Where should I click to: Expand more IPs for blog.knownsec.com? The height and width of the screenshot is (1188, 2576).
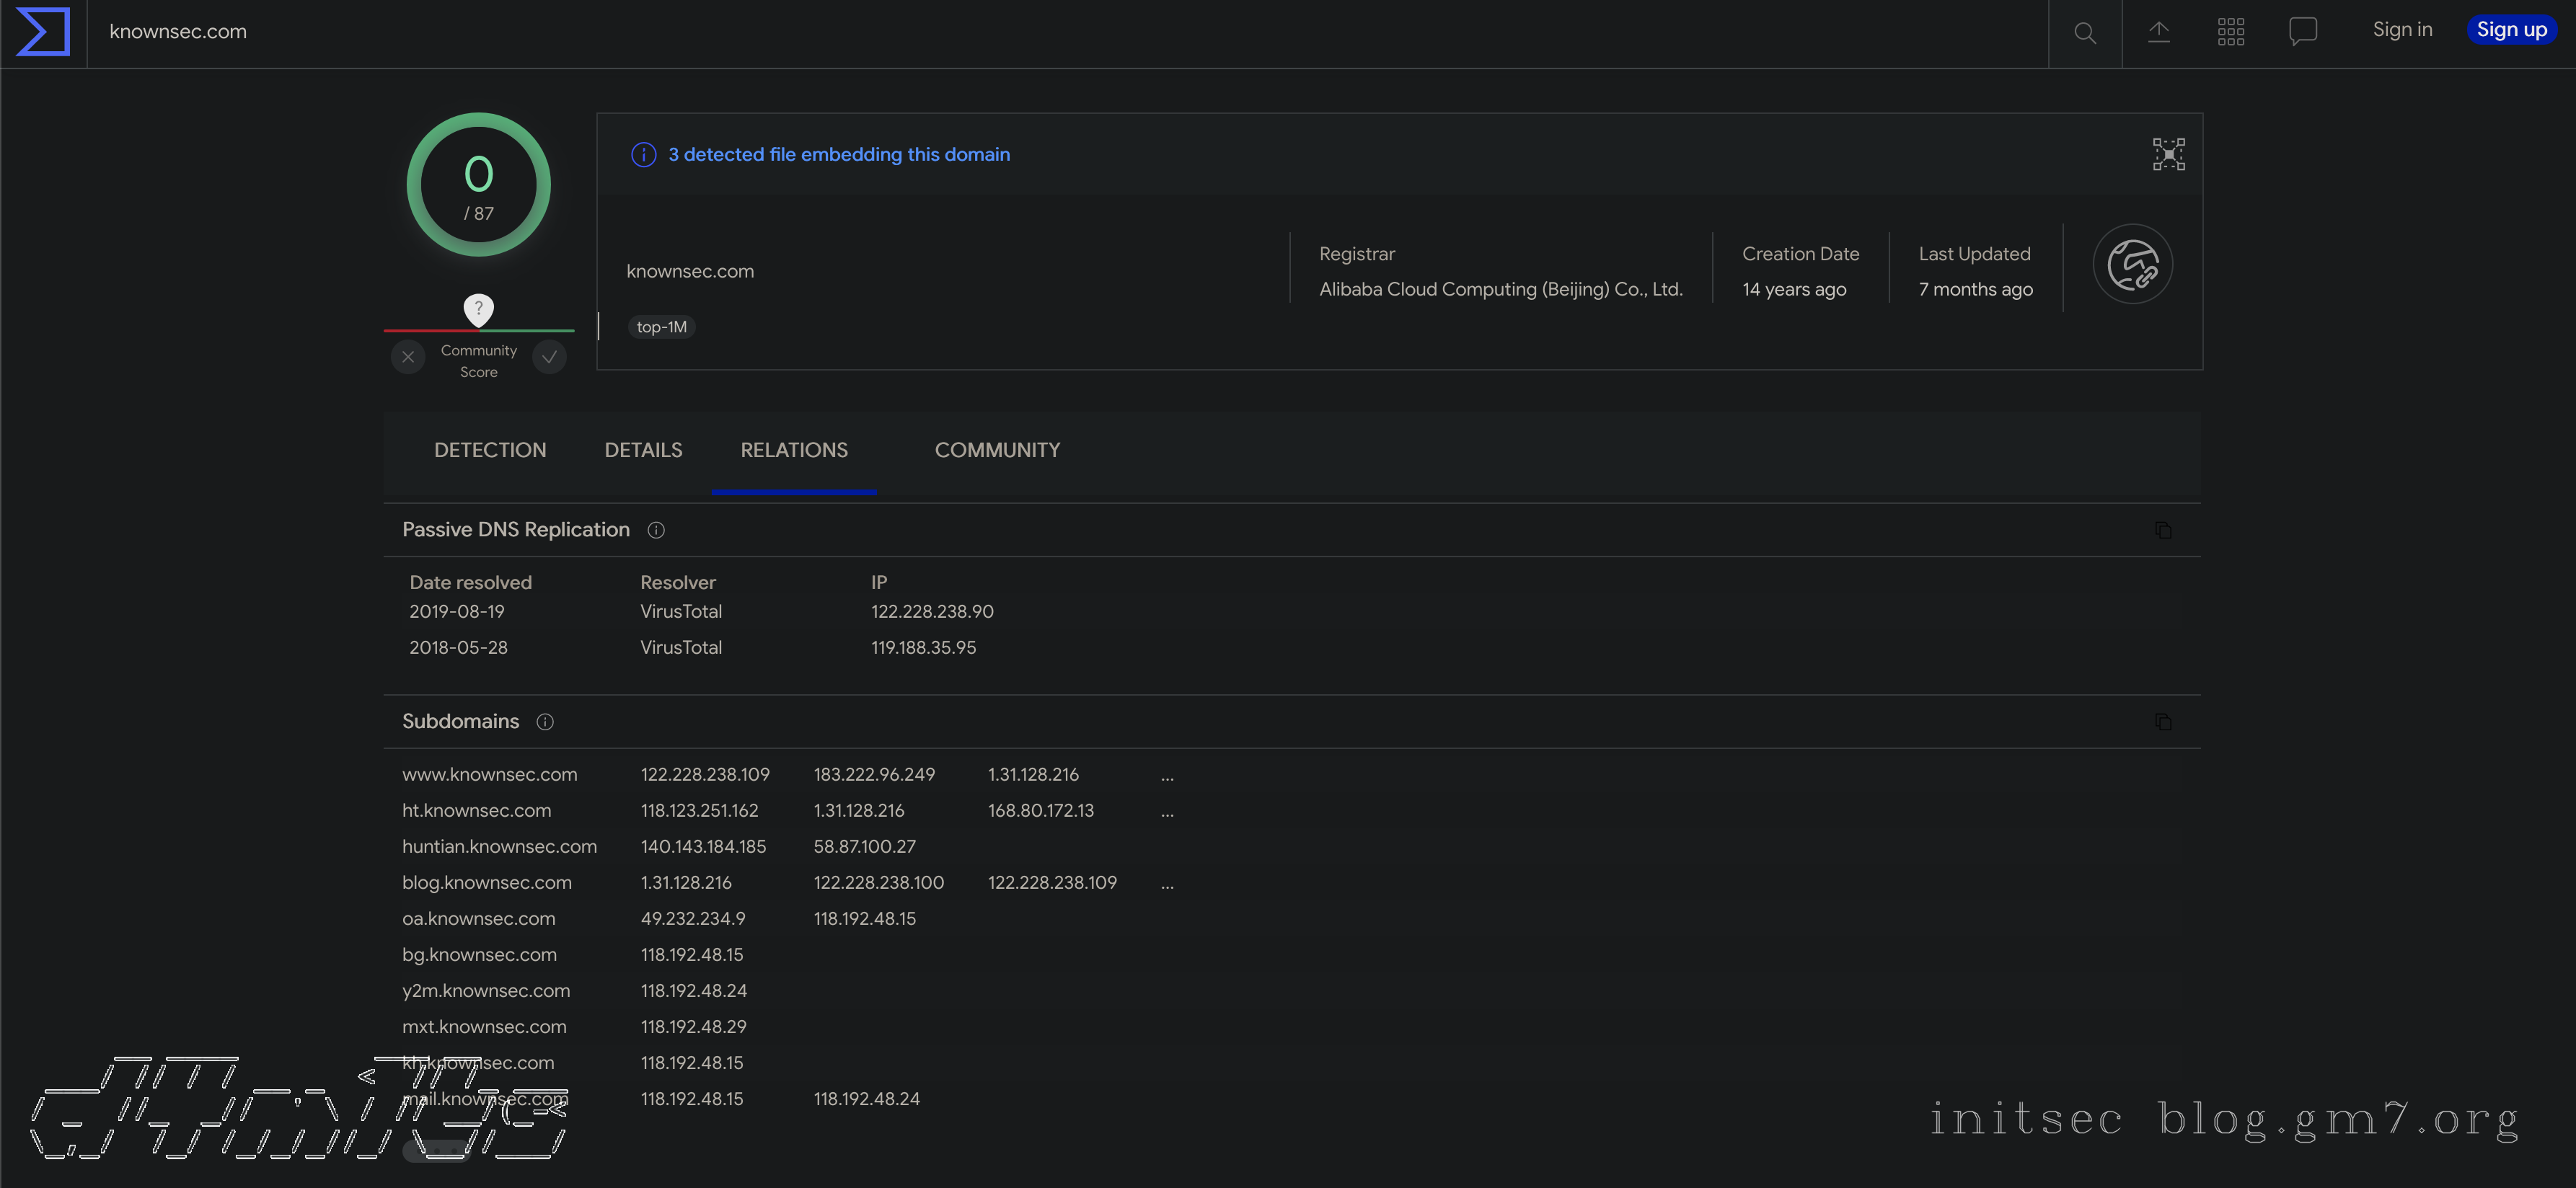click(x=1167, y=884)
